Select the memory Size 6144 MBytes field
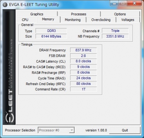Image resolution: width=144 pixels, height=138 pixels. point(51,36)
